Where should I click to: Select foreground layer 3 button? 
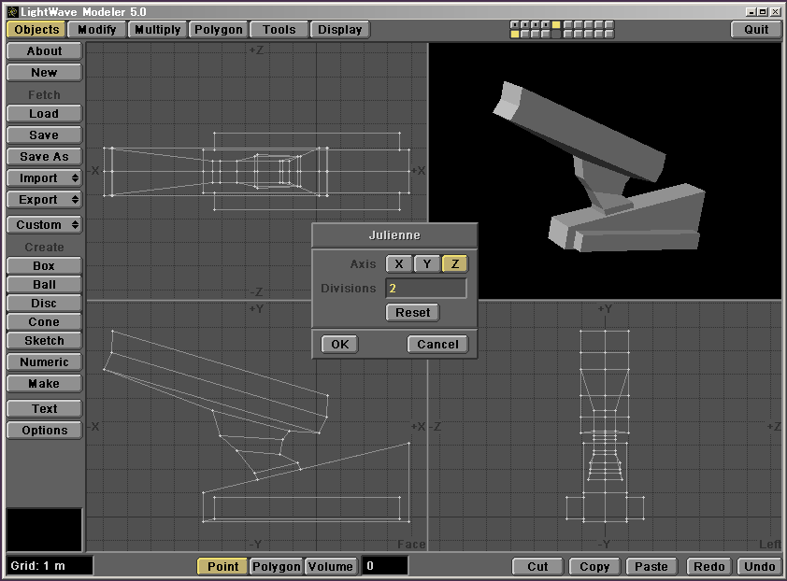[536, 24]
